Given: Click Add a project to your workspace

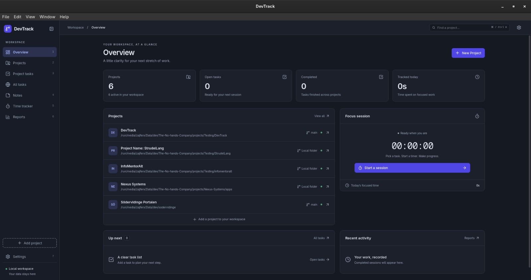Looking at the screenshot, I should [219, 219].
